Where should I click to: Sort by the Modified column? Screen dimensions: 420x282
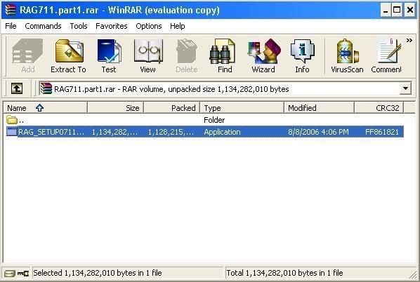(x=319, y=108)
